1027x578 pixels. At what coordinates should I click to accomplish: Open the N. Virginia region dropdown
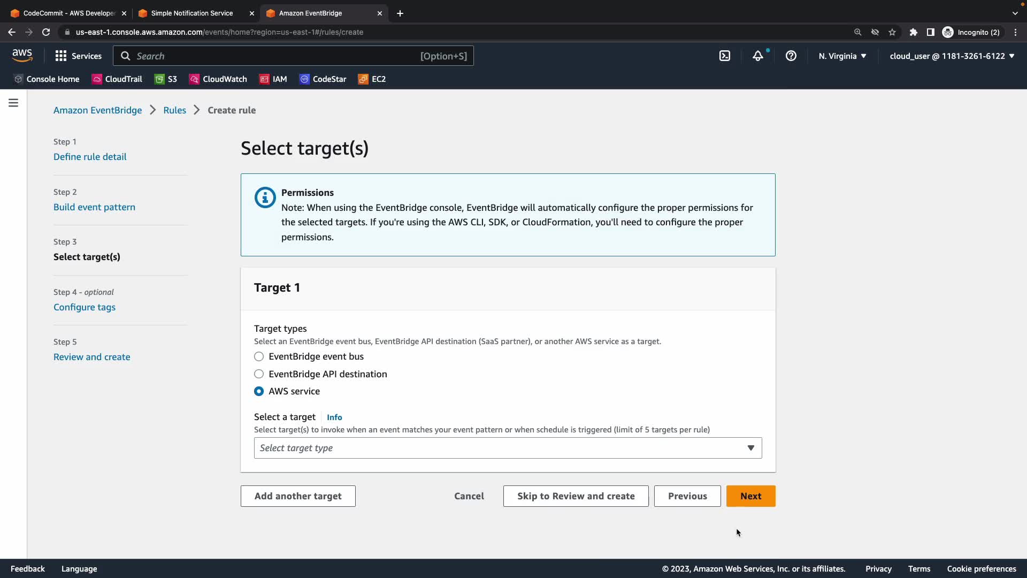(x=842, y=56)
